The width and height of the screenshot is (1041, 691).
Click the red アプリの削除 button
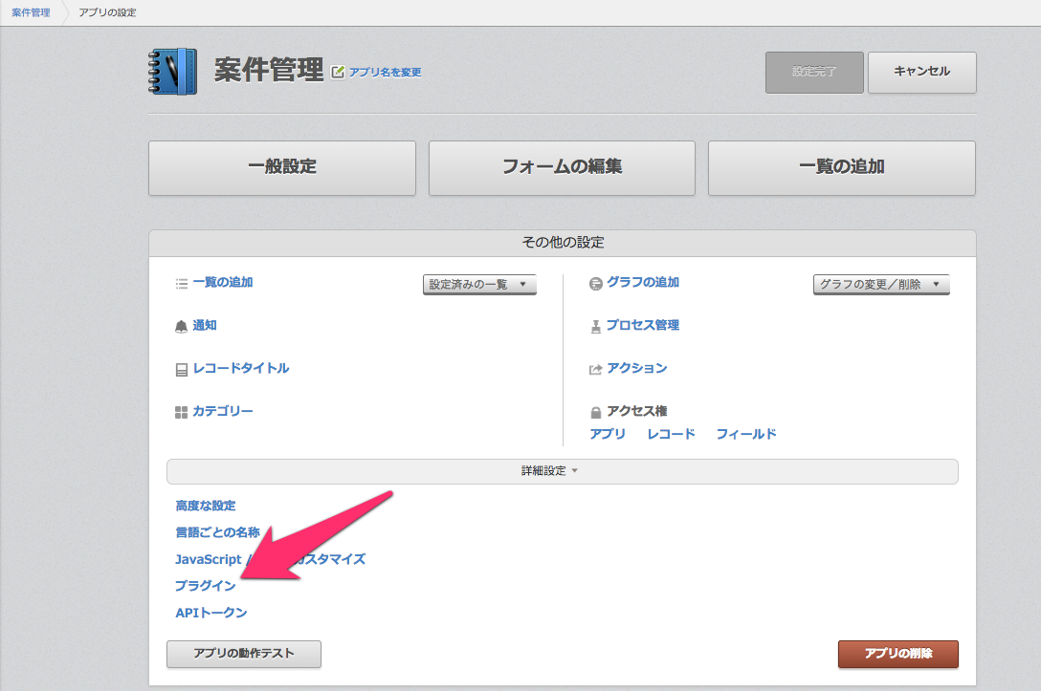[x=897, y=654]
